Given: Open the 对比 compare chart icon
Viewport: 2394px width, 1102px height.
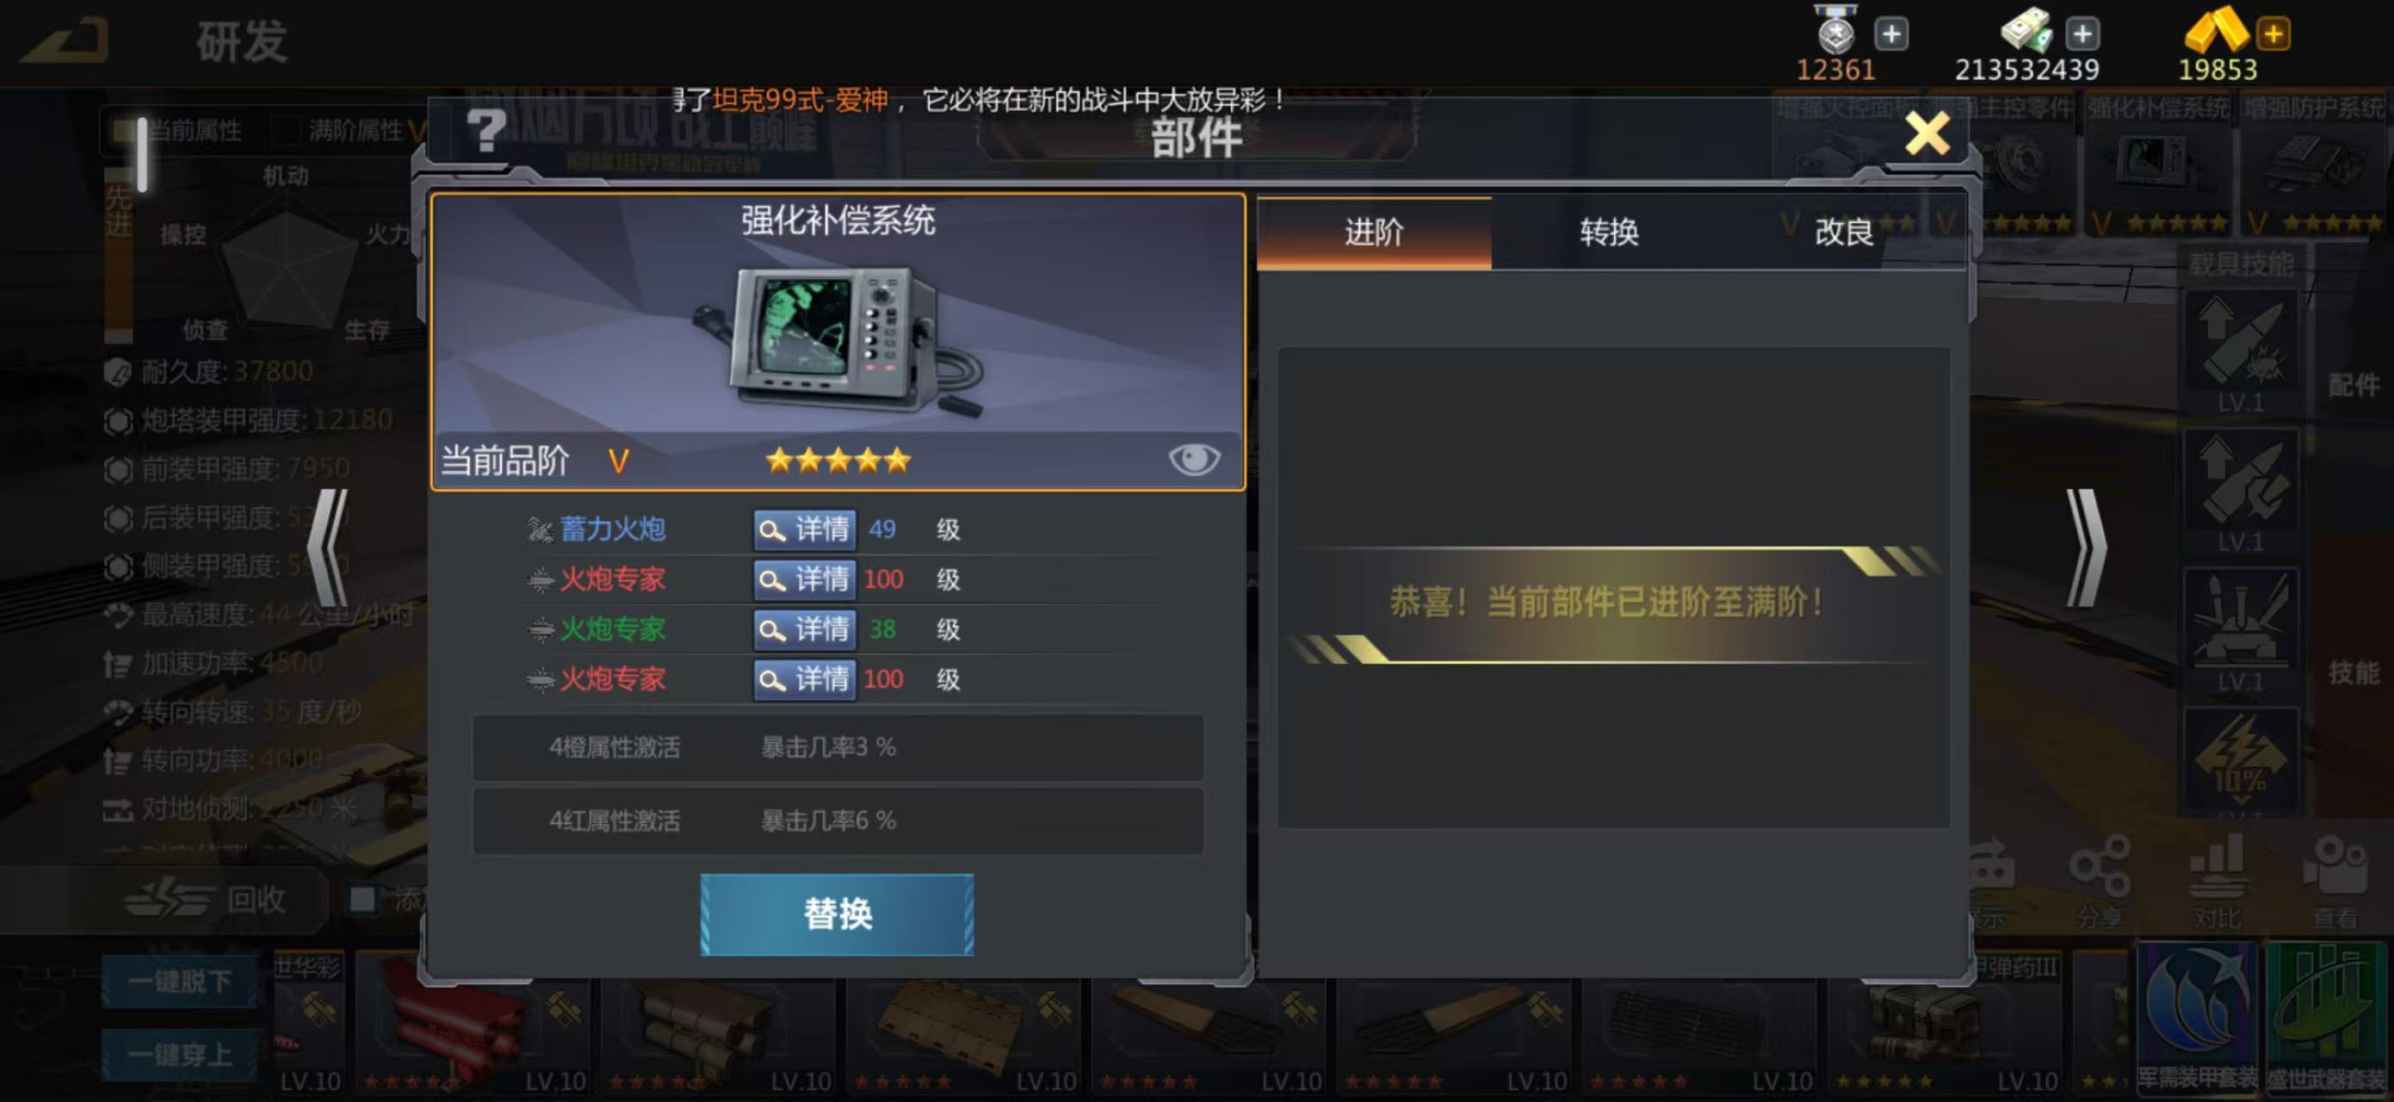Looking at the screenshot, I should click(2217, 881).
